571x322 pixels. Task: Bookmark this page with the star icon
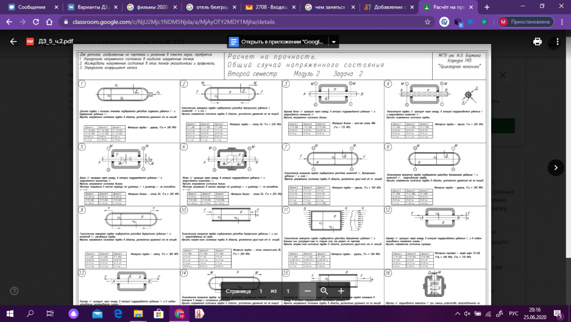point(428,22)
